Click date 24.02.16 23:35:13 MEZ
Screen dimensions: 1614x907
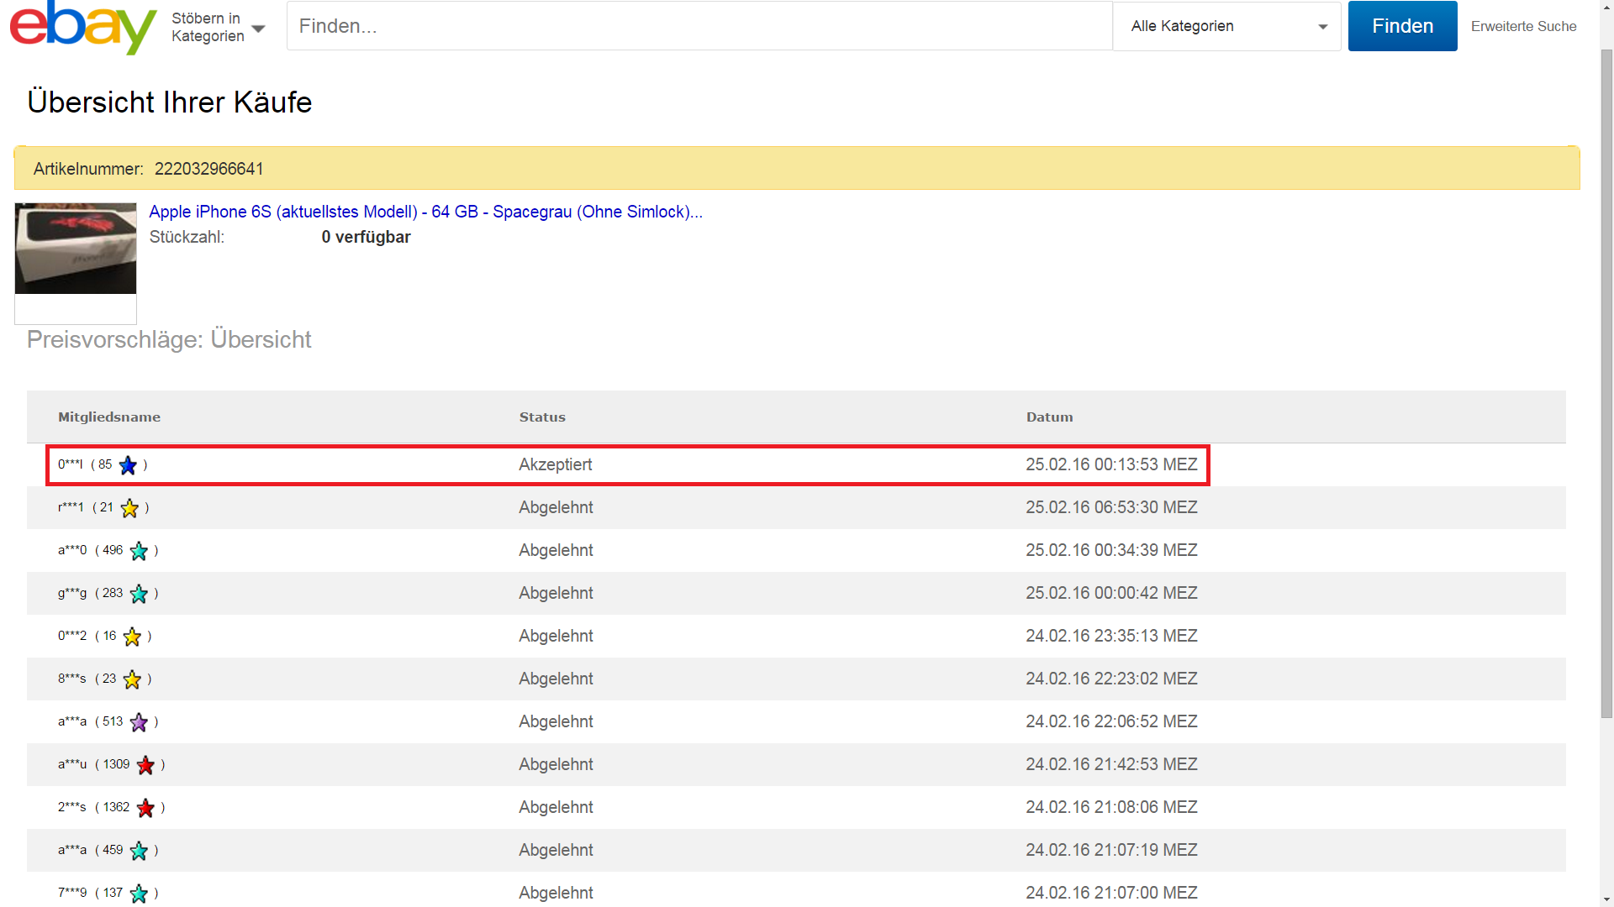(1111, 636)
